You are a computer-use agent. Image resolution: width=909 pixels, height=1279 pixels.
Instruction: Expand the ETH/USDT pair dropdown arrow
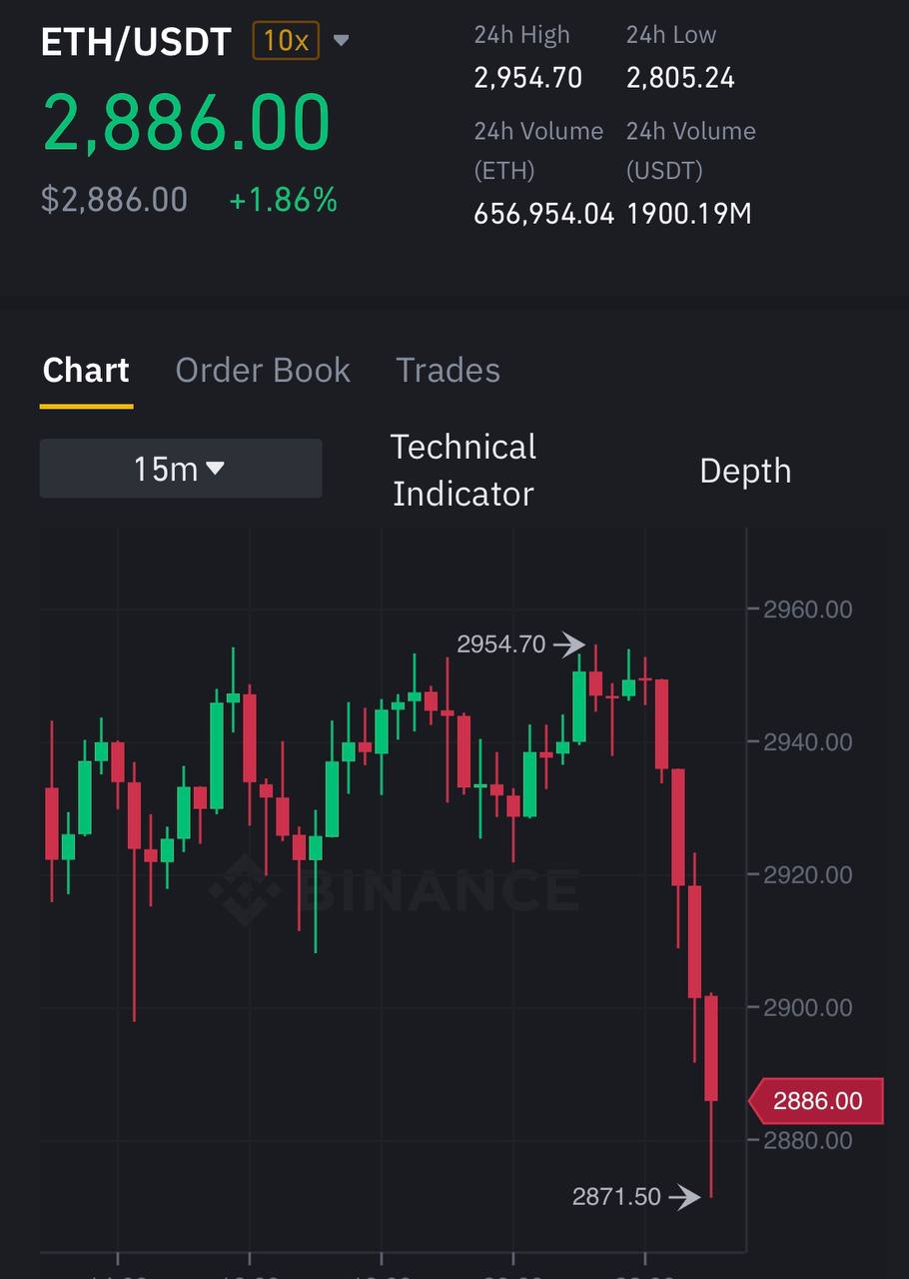(341, 41)
